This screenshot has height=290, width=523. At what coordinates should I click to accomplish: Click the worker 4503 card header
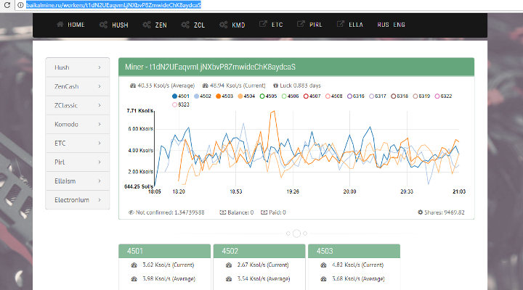click(354, 251)
